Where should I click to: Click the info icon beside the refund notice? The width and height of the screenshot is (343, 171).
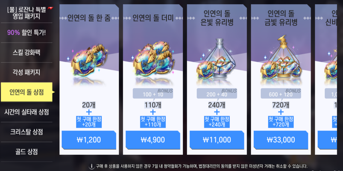tap(92, 166)
